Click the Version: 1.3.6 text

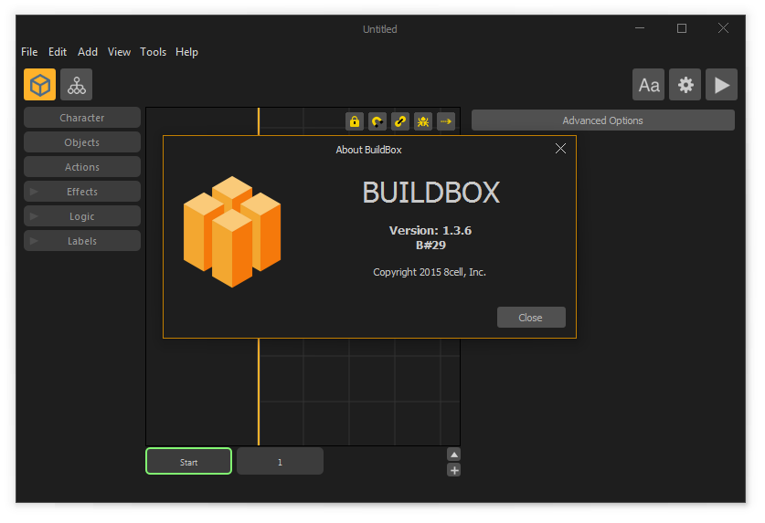click(x=430, y=231)
